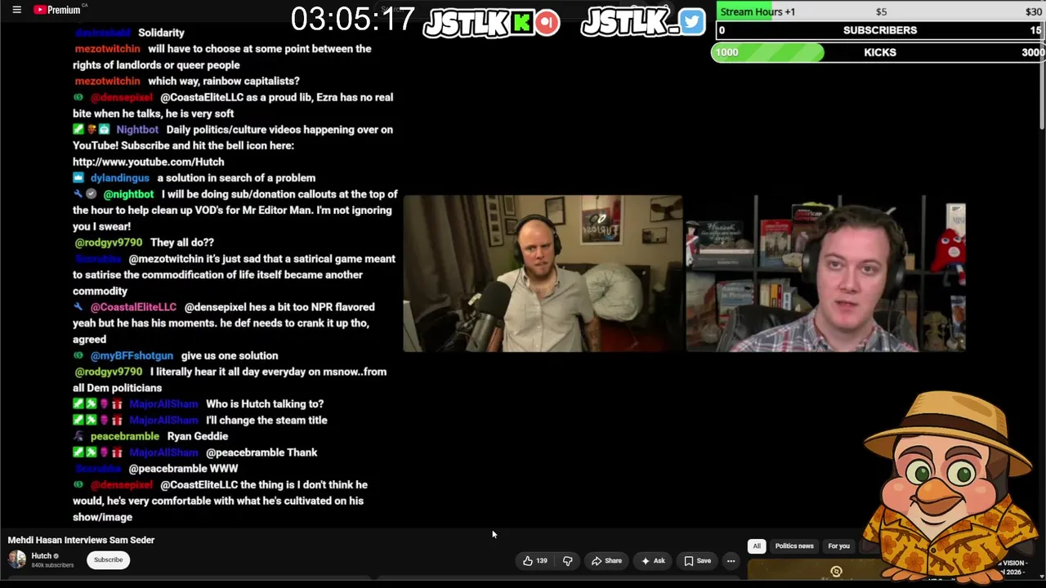
Task: Click 'I'll change the steam title' message
Action: pyautogui.click(x=266, y=421)
